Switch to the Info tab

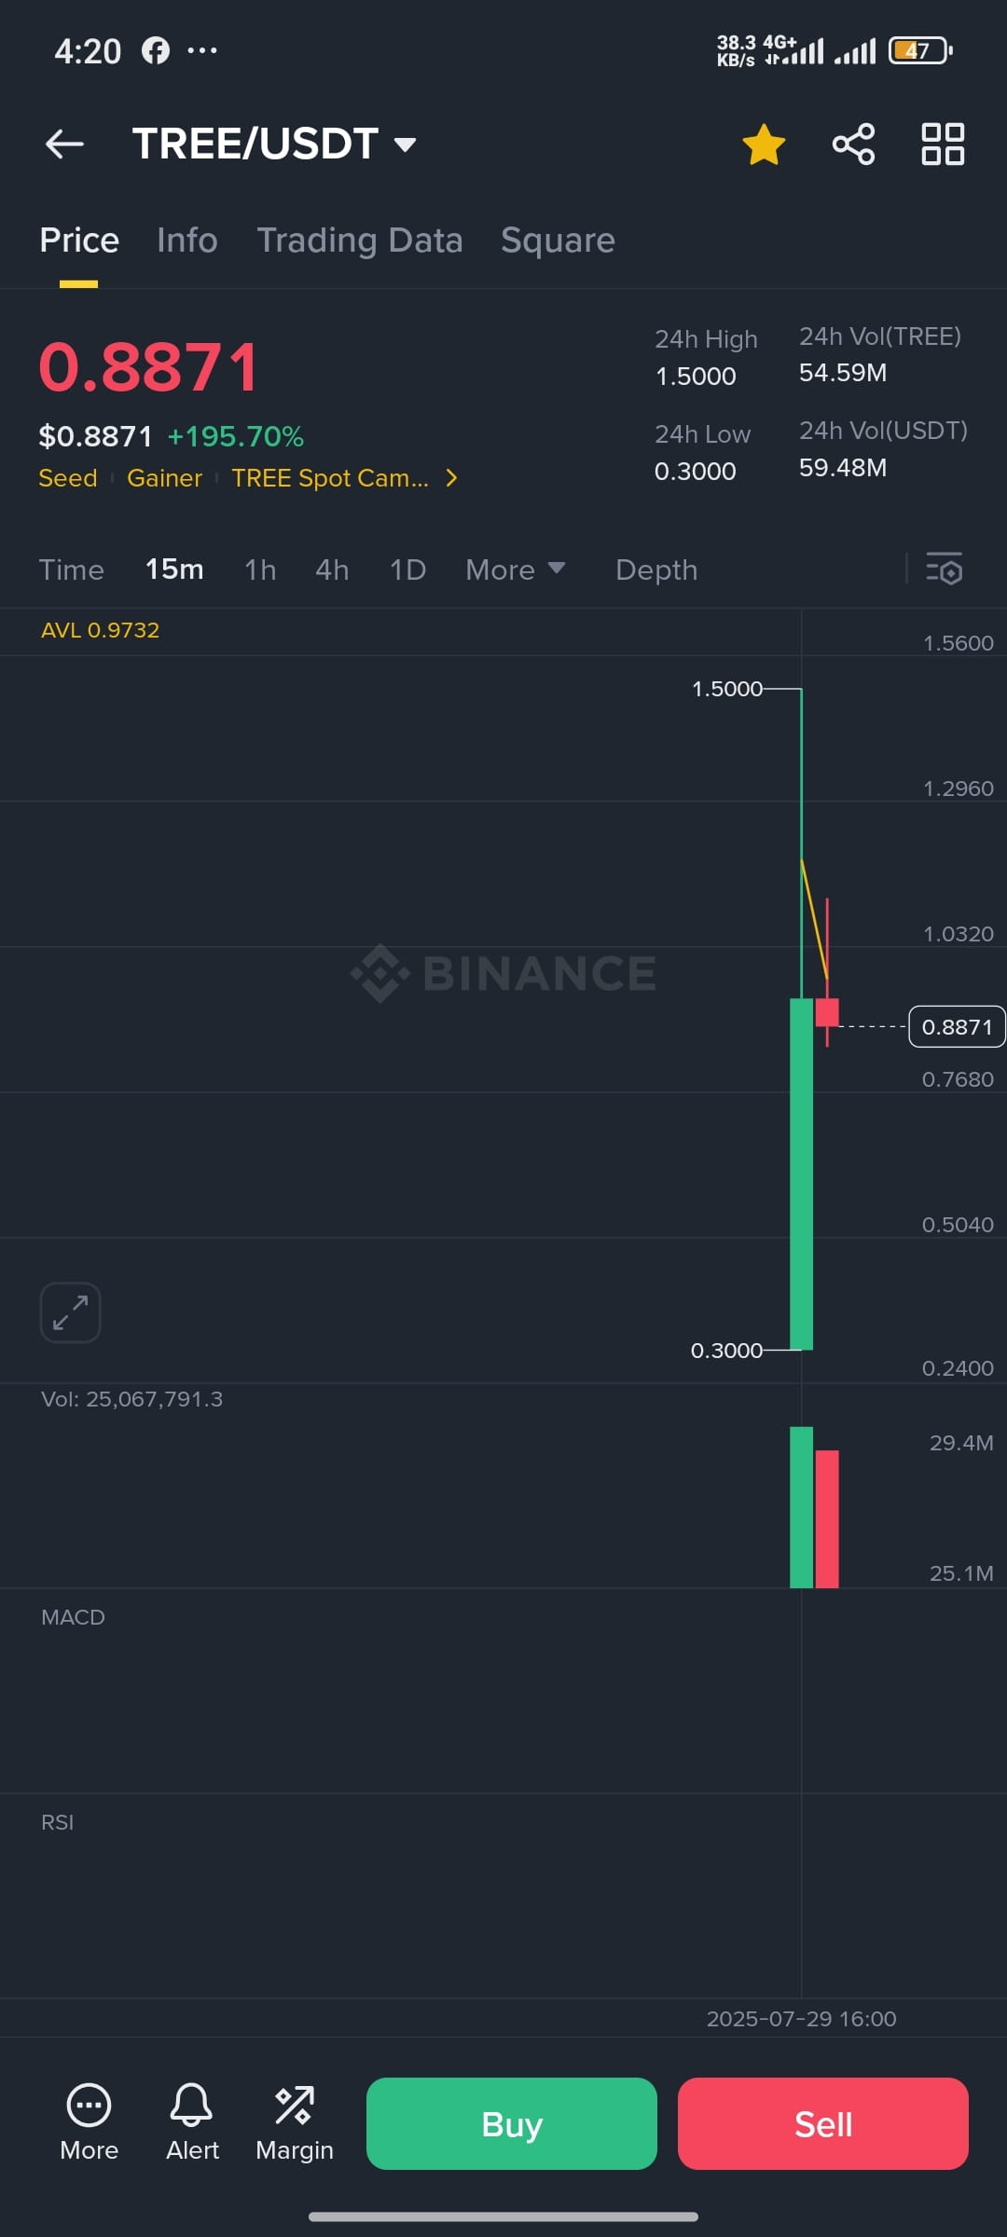coord(187,240)
